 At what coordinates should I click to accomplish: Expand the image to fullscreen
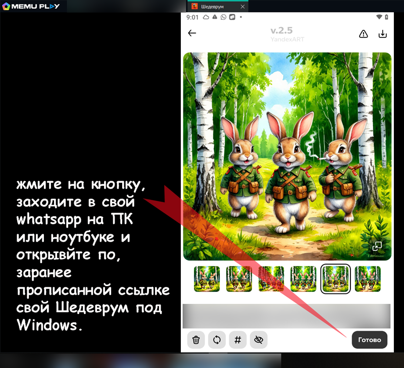(377, 246)
